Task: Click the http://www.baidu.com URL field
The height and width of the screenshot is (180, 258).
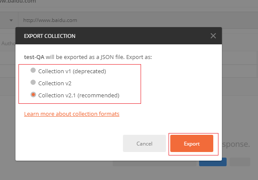Action: pyautogui.click(x=129, y=20)
